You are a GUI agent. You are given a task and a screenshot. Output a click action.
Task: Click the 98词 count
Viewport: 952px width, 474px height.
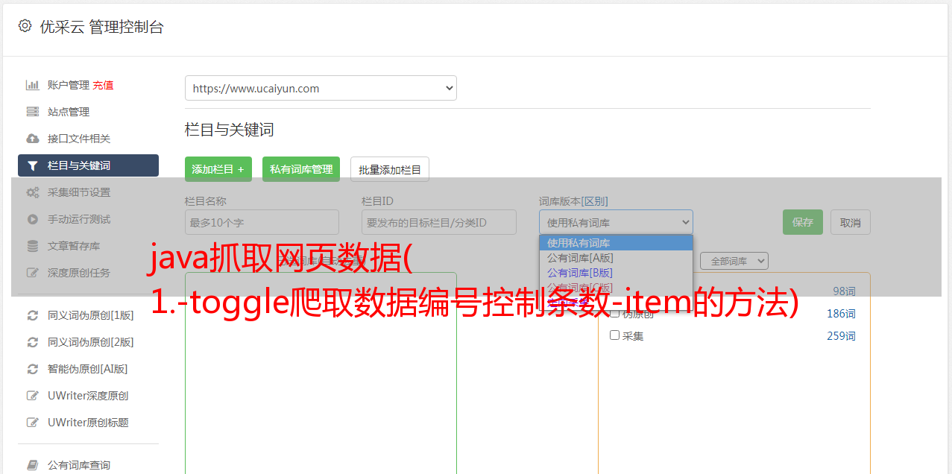(844, 291)
